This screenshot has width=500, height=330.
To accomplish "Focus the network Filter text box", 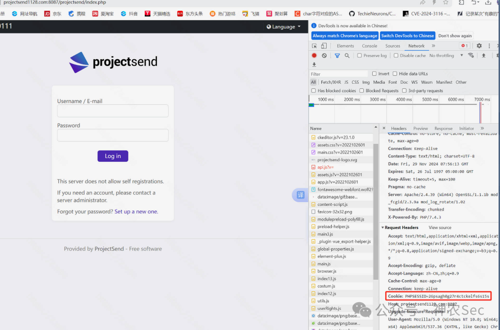I will click(338, 74).
